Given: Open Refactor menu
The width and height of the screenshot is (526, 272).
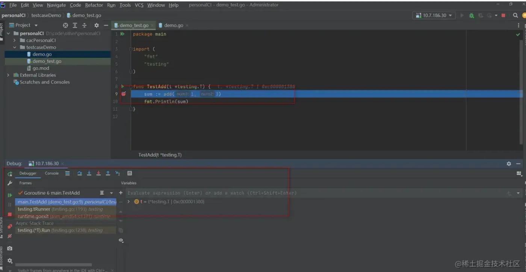Looking at the screenshot, I should point(94,5).
